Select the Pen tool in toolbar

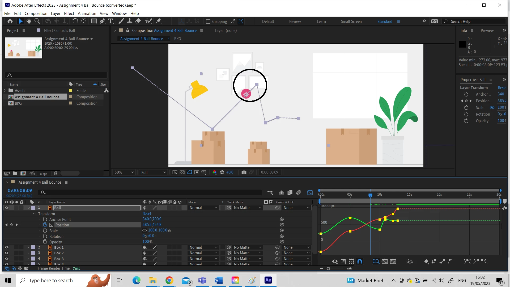[102, 21]
